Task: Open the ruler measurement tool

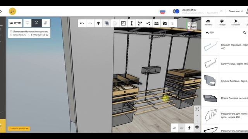Action: [x=156, y=24]
